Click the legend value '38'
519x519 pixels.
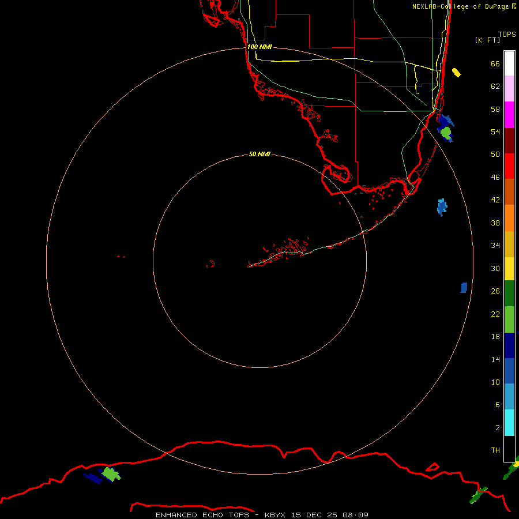pos(495,223)
